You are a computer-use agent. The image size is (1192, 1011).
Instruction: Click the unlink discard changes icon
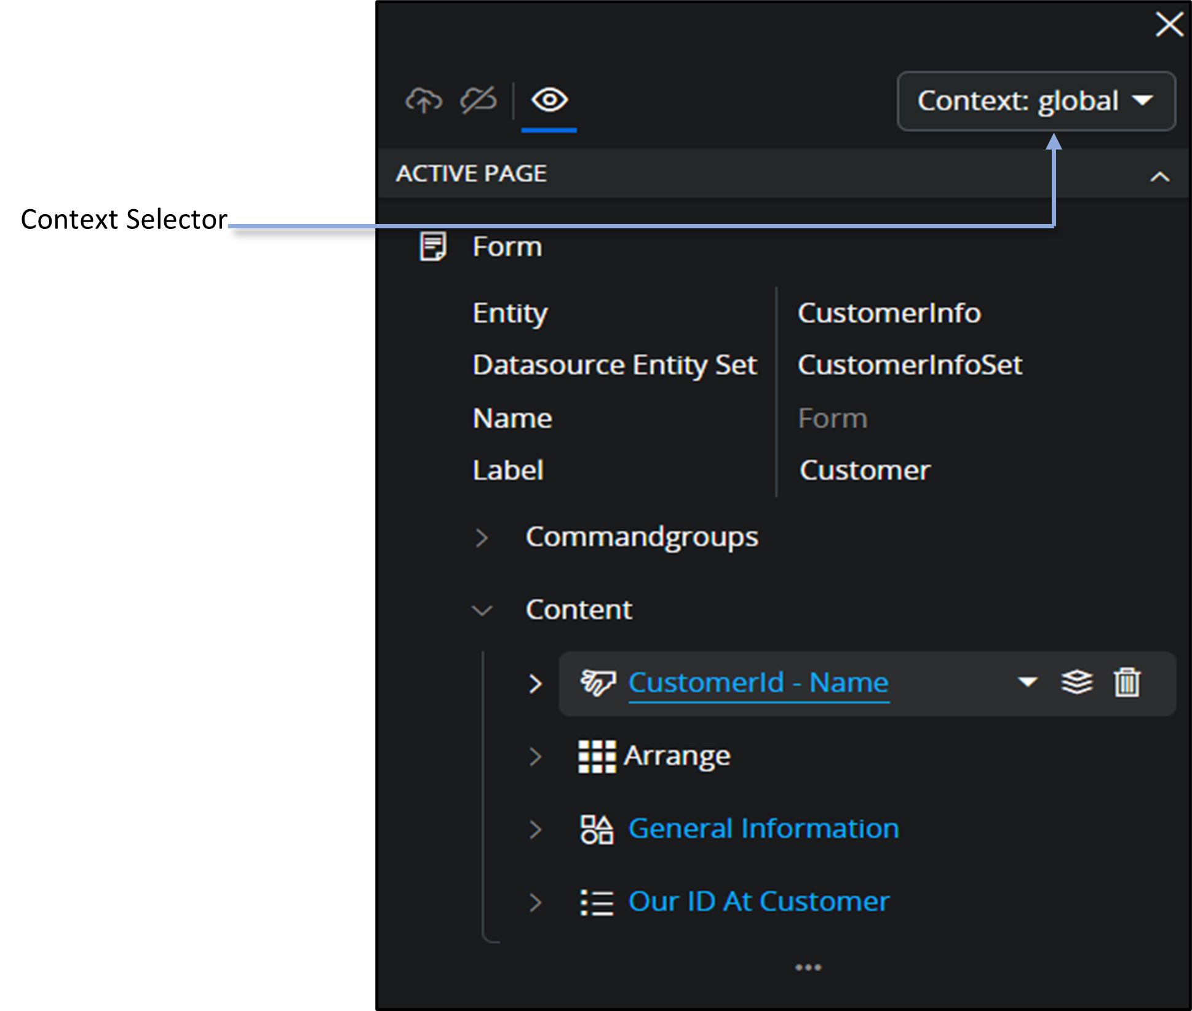[479, 100]
